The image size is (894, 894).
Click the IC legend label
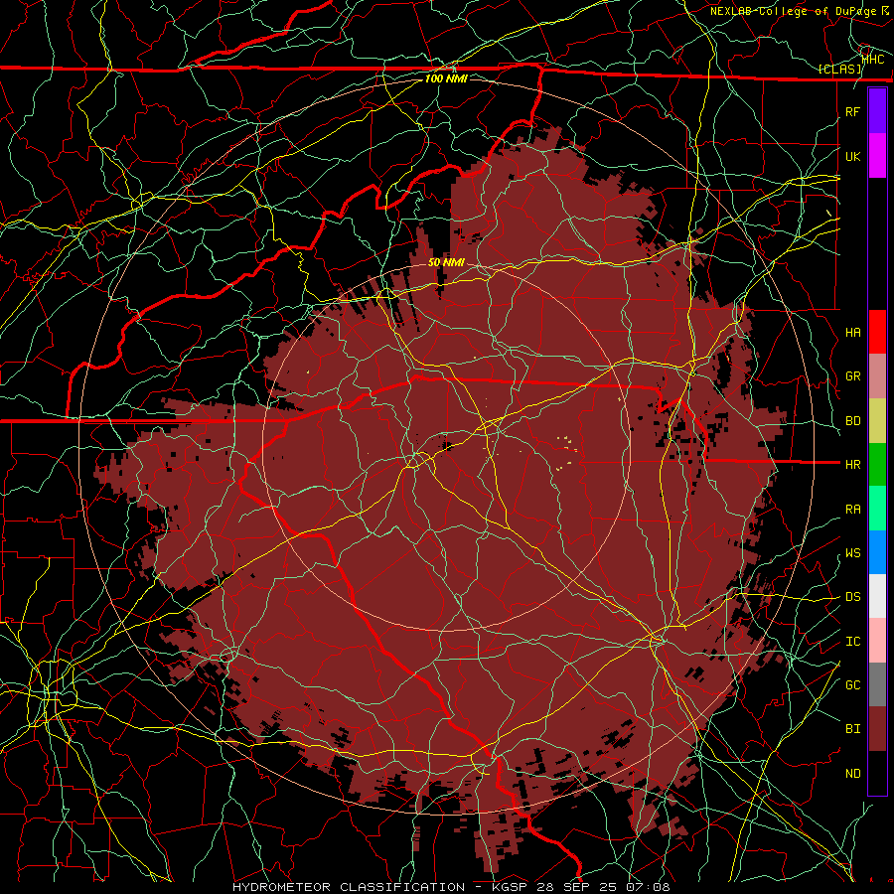pos(852,641)
